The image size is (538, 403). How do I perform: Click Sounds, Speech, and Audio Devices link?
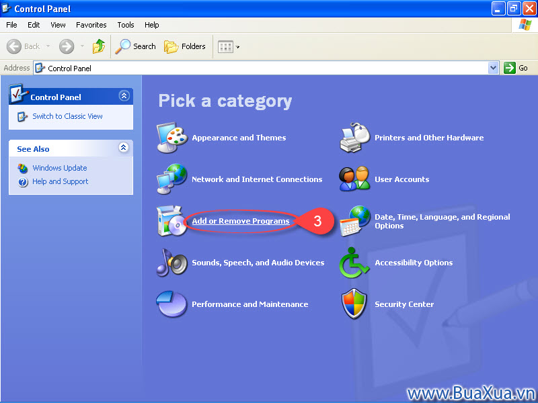tap(258, 263)
